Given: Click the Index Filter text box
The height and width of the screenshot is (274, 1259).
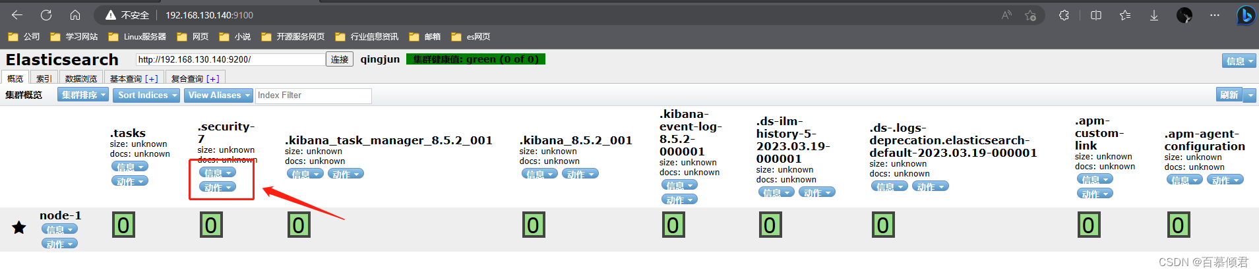Looking at the screenshot, I should (x=313, y=96).
